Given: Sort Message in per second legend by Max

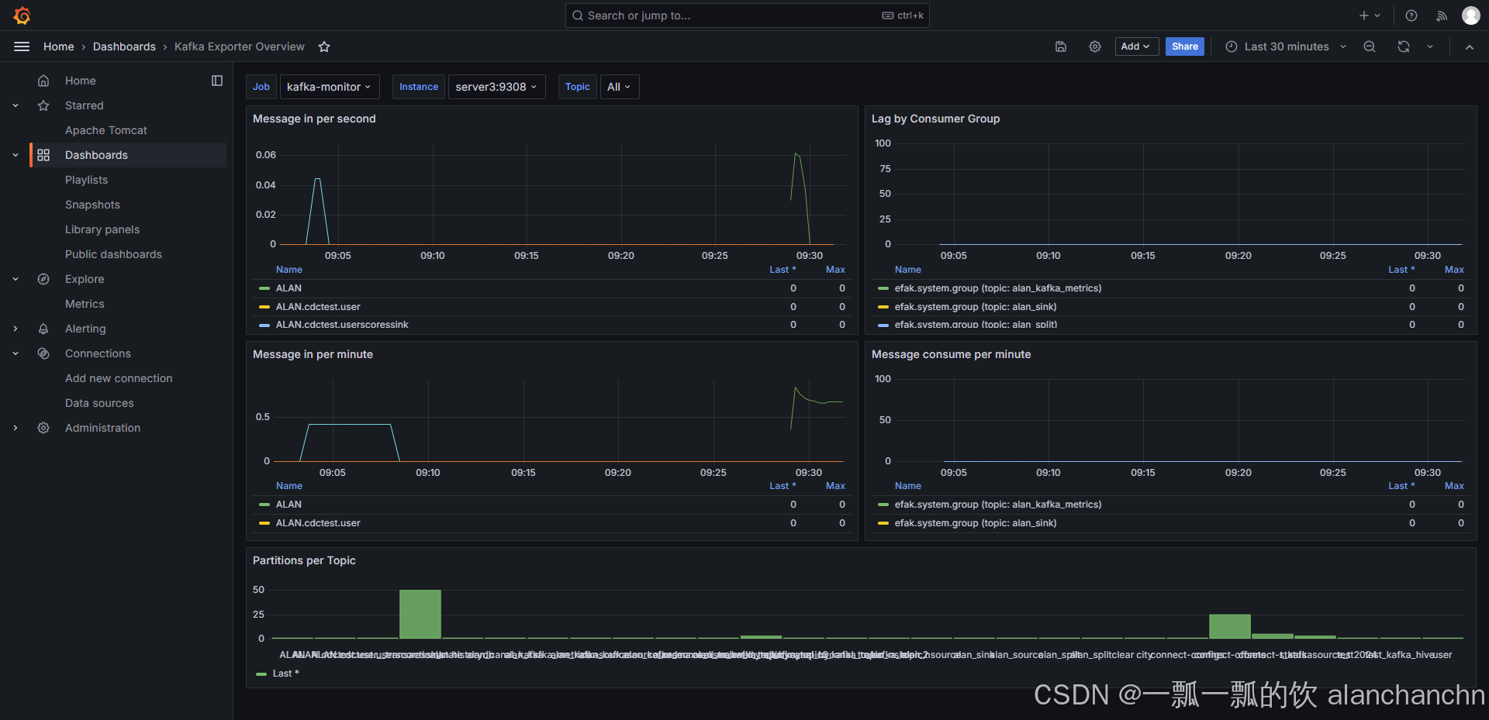Looking at the screenshot, I should pos(835,270).
